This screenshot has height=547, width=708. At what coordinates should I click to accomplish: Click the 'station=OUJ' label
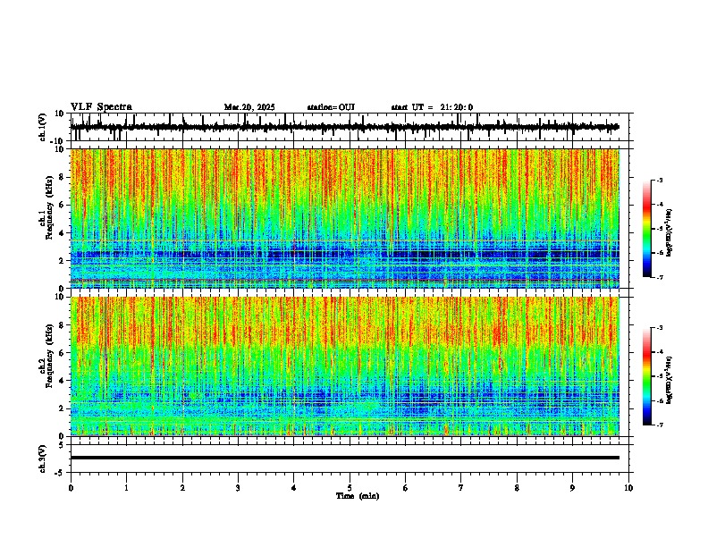tap(331, 107)
